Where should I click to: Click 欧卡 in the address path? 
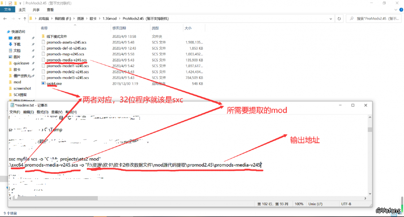pos(94,19)
